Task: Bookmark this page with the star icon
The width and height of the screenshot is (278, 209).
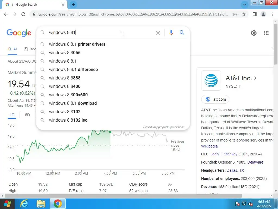Action: point(244,14)
